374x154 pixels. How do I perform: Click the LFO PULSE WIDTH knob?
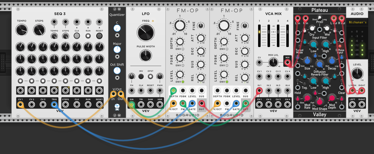coord(146,55)
